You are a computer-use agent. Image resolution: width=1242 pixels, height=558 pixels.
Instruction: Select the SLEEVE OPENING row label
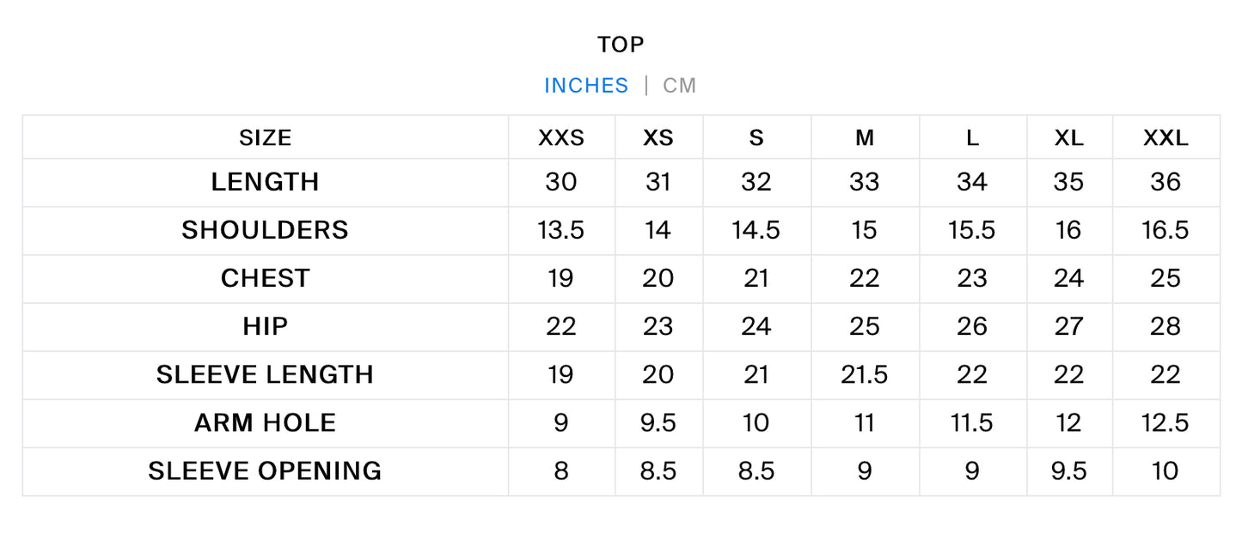265,470
